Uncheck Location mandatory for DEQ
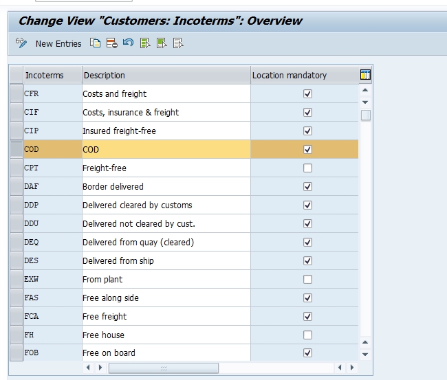Image resolution: width=447 pixels, height=380 pixels. [307, 242]
